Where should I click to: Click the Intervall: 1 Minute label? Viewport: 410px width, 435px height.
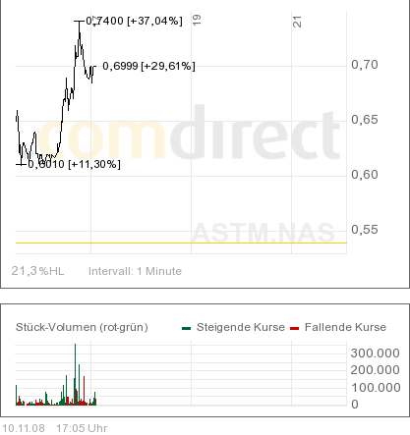[x=135, y=271]
